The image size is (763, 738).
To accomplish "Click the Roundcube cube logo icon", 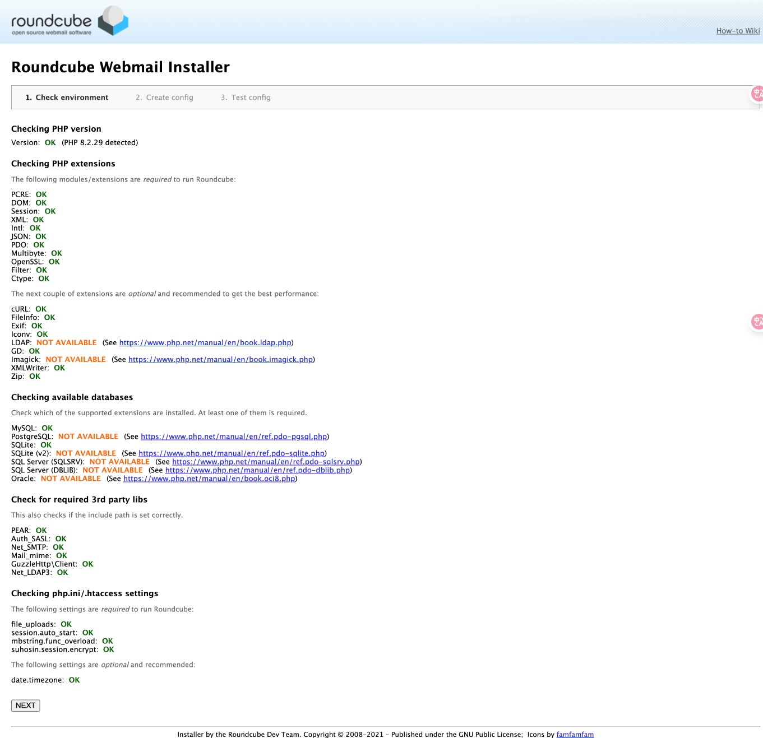I will [x=113, y=21].
